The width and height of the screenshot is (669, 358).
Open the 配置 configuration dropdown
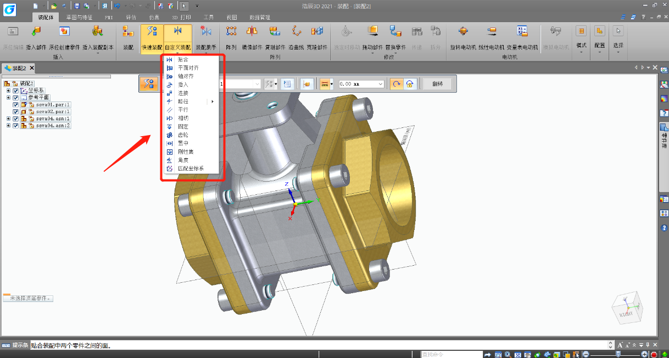pyautogui.click(x=600, y=38)
